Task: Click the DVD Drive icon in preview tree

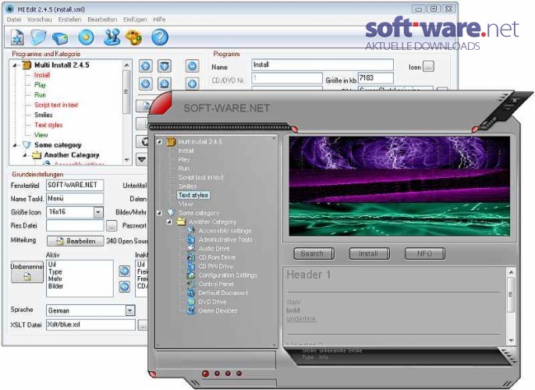Action: coord(191,302)
